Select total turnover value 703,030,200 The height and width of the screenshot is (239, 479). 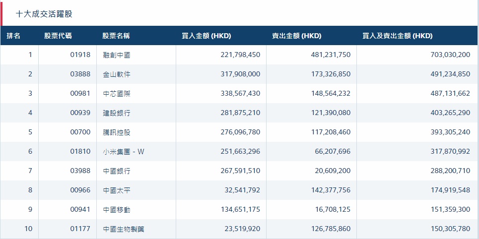(450, 55)
